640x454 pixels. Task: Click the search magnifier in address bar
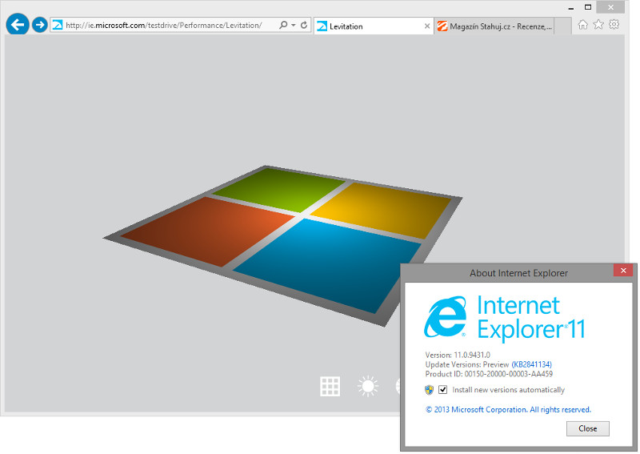point(283,26)
